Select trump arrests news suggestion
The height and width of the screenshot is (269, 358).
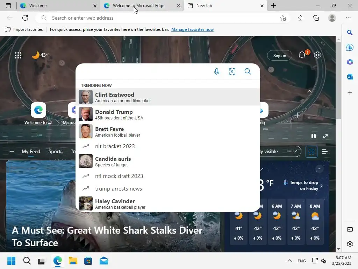pos(168,189)
